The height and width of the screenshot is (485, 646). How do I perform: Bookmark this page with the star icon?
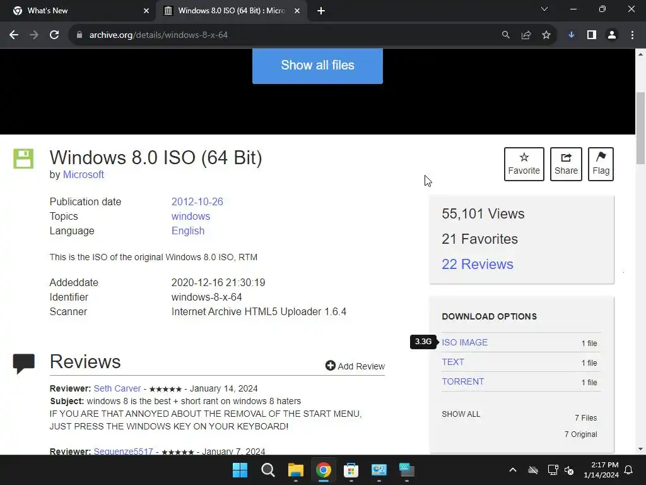point(546,35)
